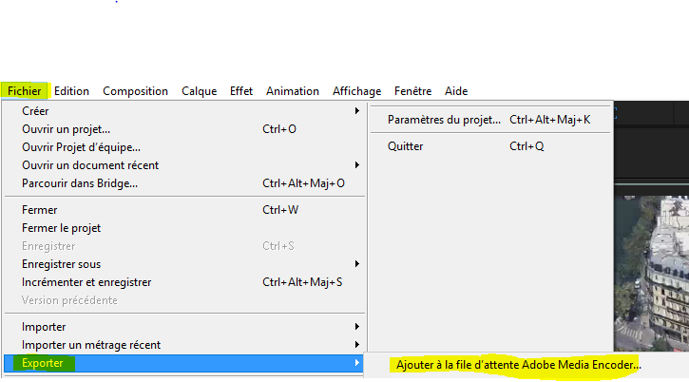689x382 pixels.
Task: Open the Effet menu
Action: point(241,91)
